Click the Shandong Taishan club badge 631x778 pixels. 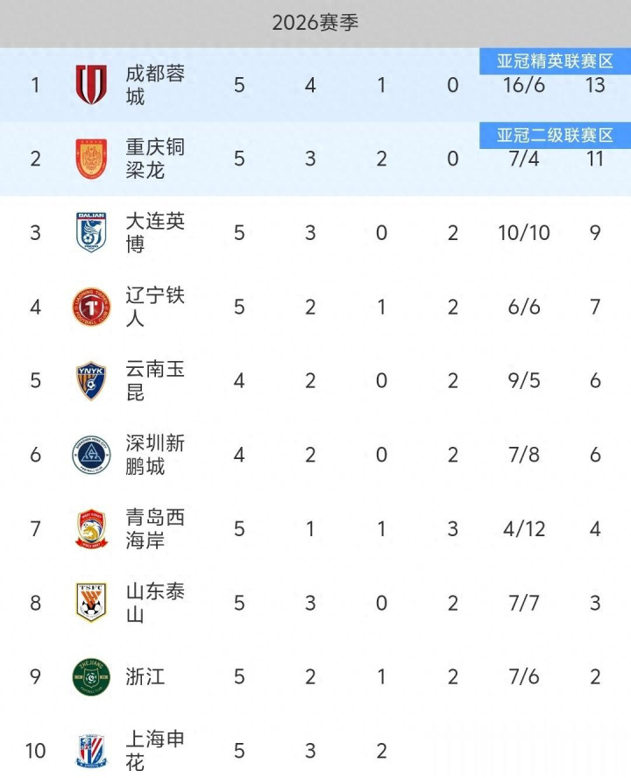pos(91,603)
